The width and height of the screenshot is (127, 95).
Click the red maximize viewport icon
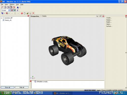pos(103,16)
